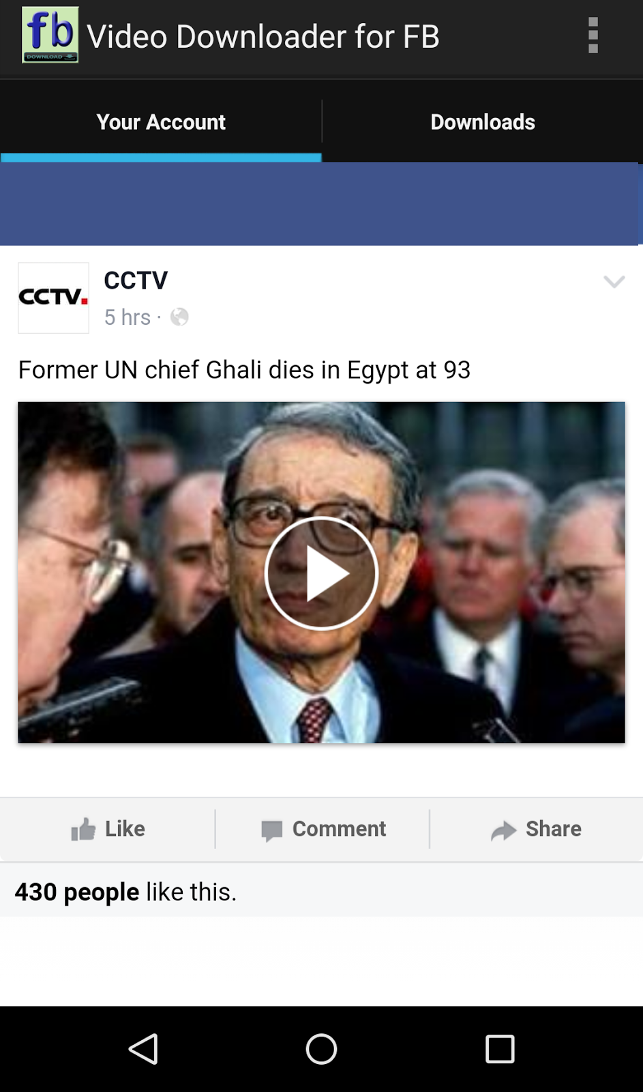Open the 5 hrs post timestamp
Image resolution: width=643 pixels, height=1092 pixels.
pyautogui.click(x=128, y=317)
